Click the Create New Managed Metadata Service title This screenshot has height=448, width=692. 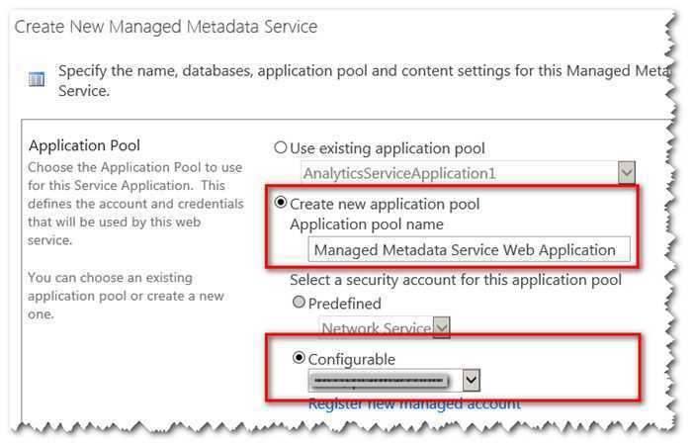[166, 27]
